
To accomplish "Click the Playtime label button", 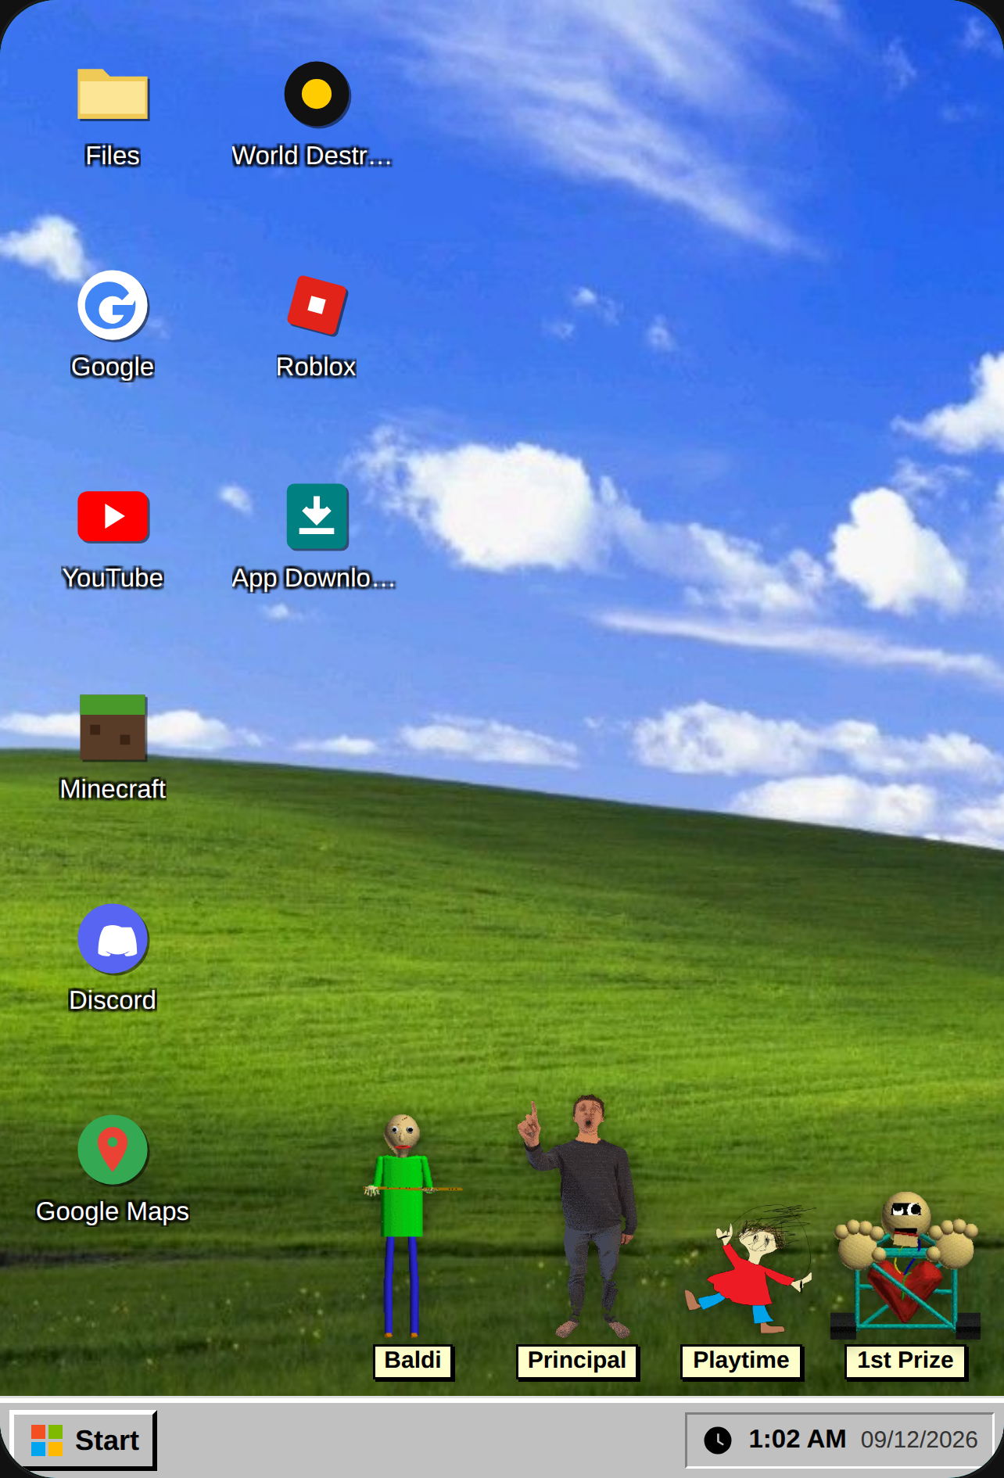I will [741, 1361].
